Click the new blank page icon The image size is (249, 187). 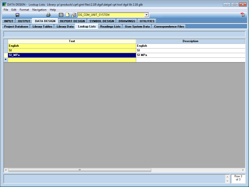tap(67, 15)
